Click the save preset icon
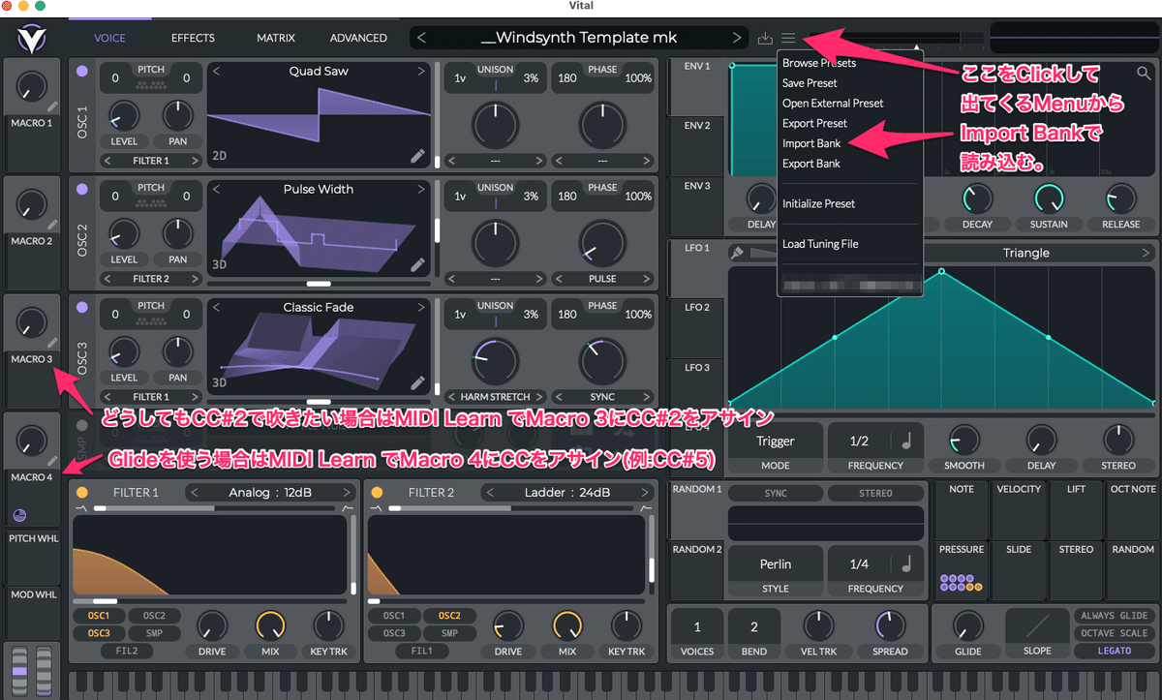This screenshot has height=700, width=1162. (765, 38)
